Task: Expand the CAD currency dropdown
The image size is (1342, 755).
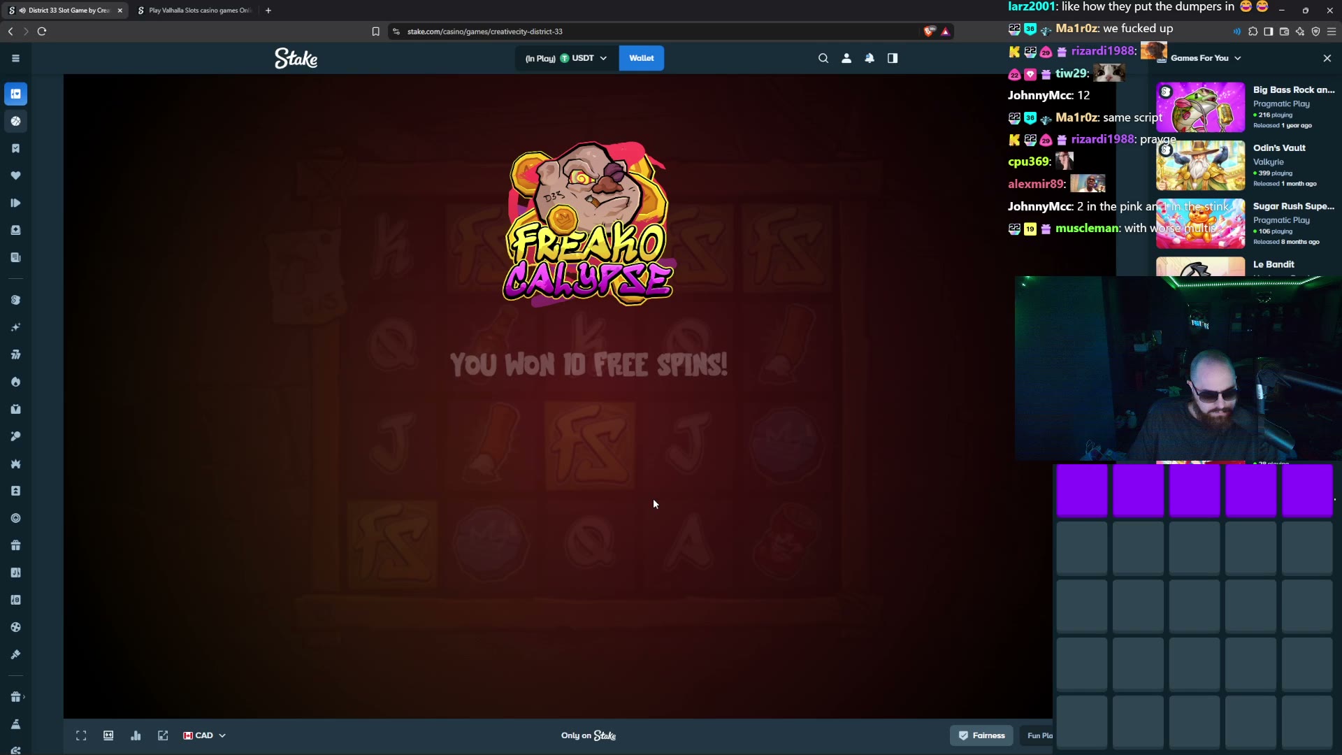Action: point(205,735)
